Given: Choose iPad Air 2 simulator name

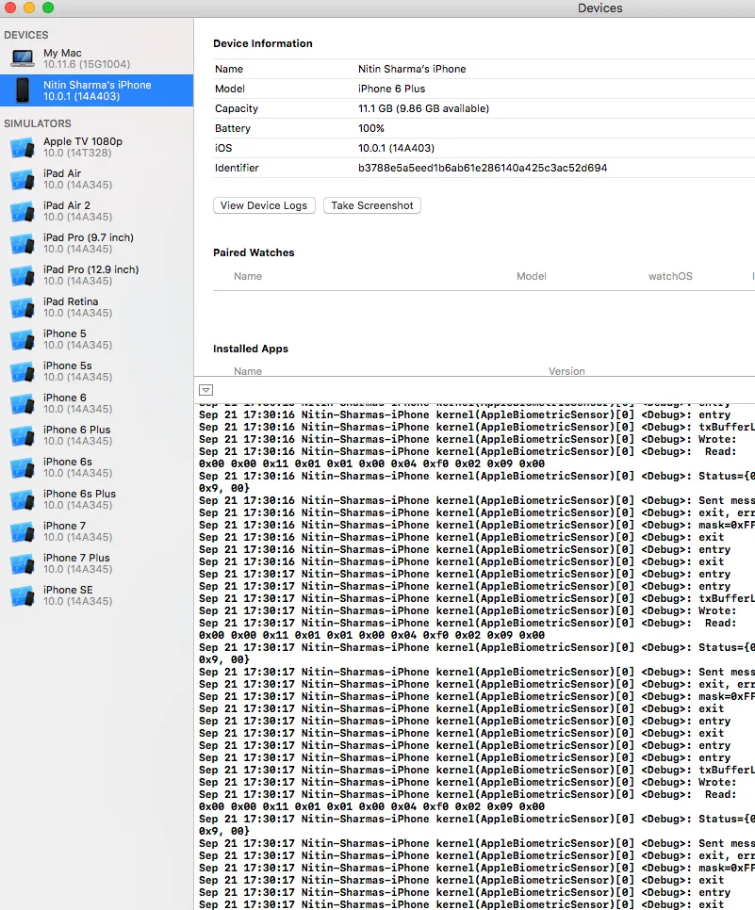Looking at the screenshot, I should (66, 205).
